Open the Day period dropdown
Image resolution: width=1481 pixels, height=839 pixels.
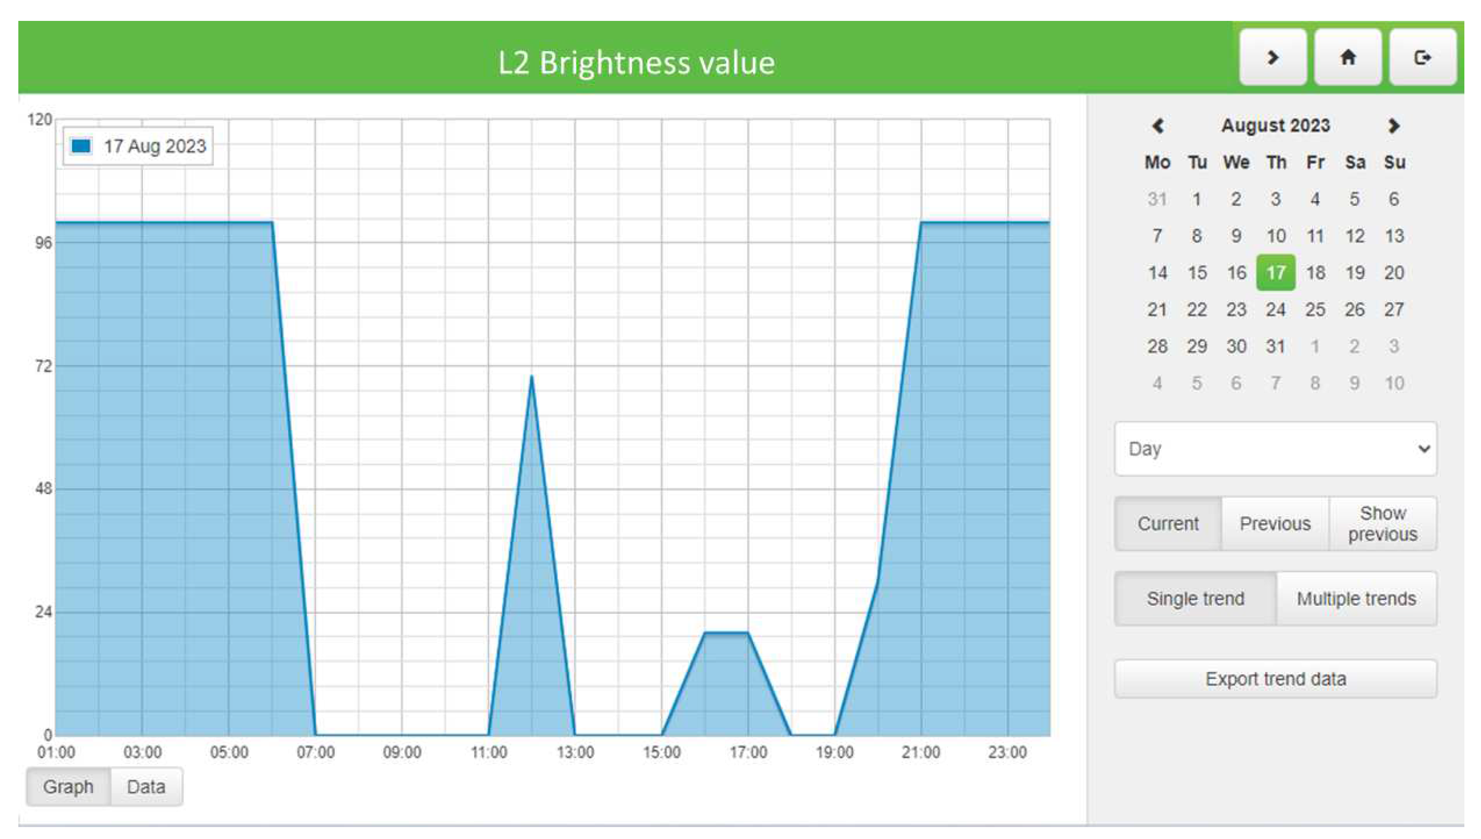point(1275,448)
